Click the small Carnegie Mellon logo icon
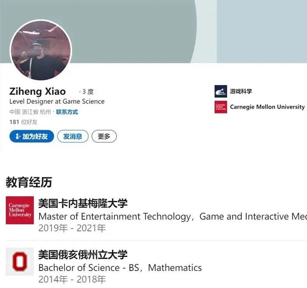This screenshot has width=307, height=288. pyautogui.click(x=221, y=107)
